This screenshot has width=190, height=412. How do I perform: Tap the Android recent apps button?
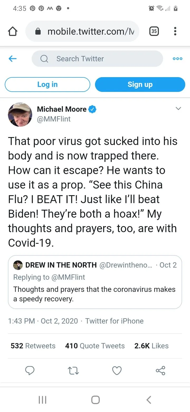click(x=42, y=400)
